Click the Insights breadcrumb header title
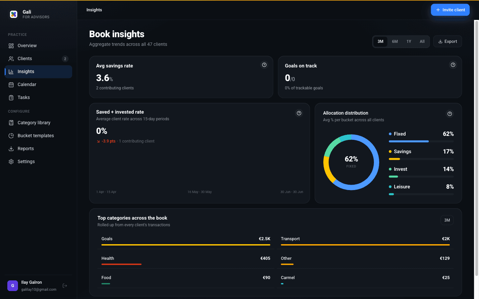 tap(94, 10)
